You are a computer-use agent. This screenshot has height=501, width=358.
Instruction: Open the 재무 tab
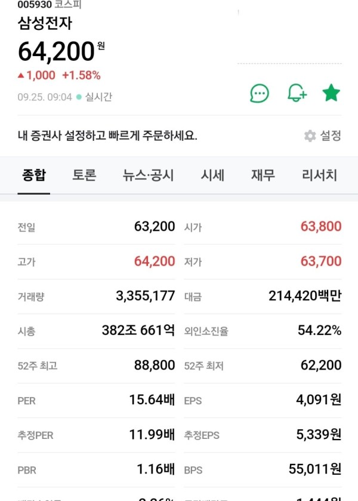pos(263,175)
